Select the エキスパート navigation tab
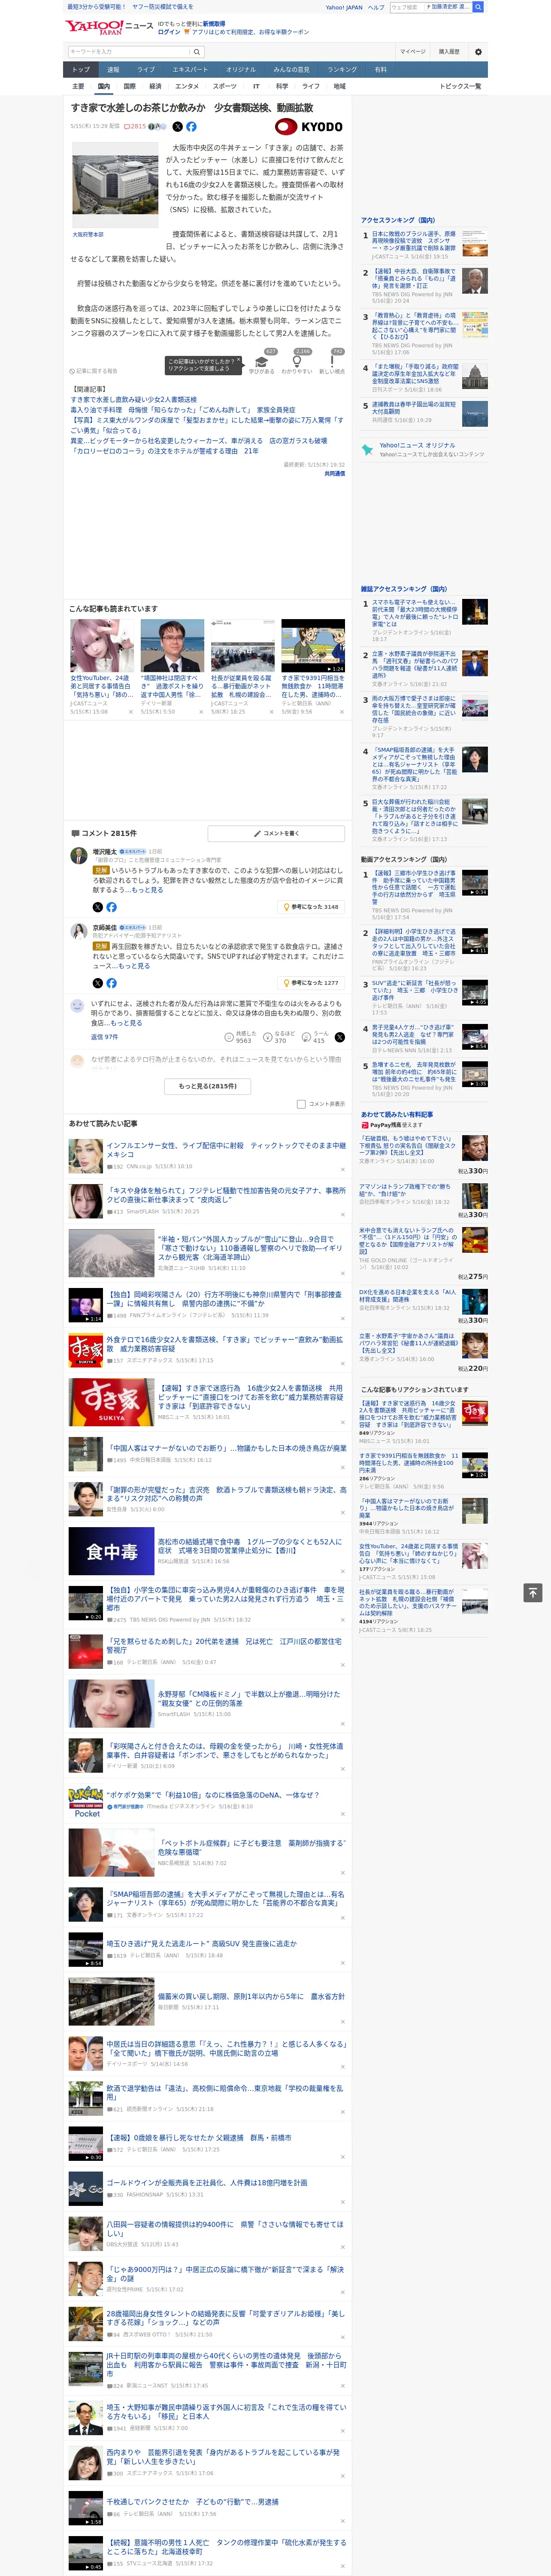Image resolution: width=551 pixels, height=2576 pixels. [190, 70]
